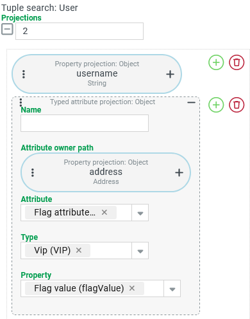Delete the typed attribute projection with trash icon
250x319 pixels.
[x=237, y=105]
